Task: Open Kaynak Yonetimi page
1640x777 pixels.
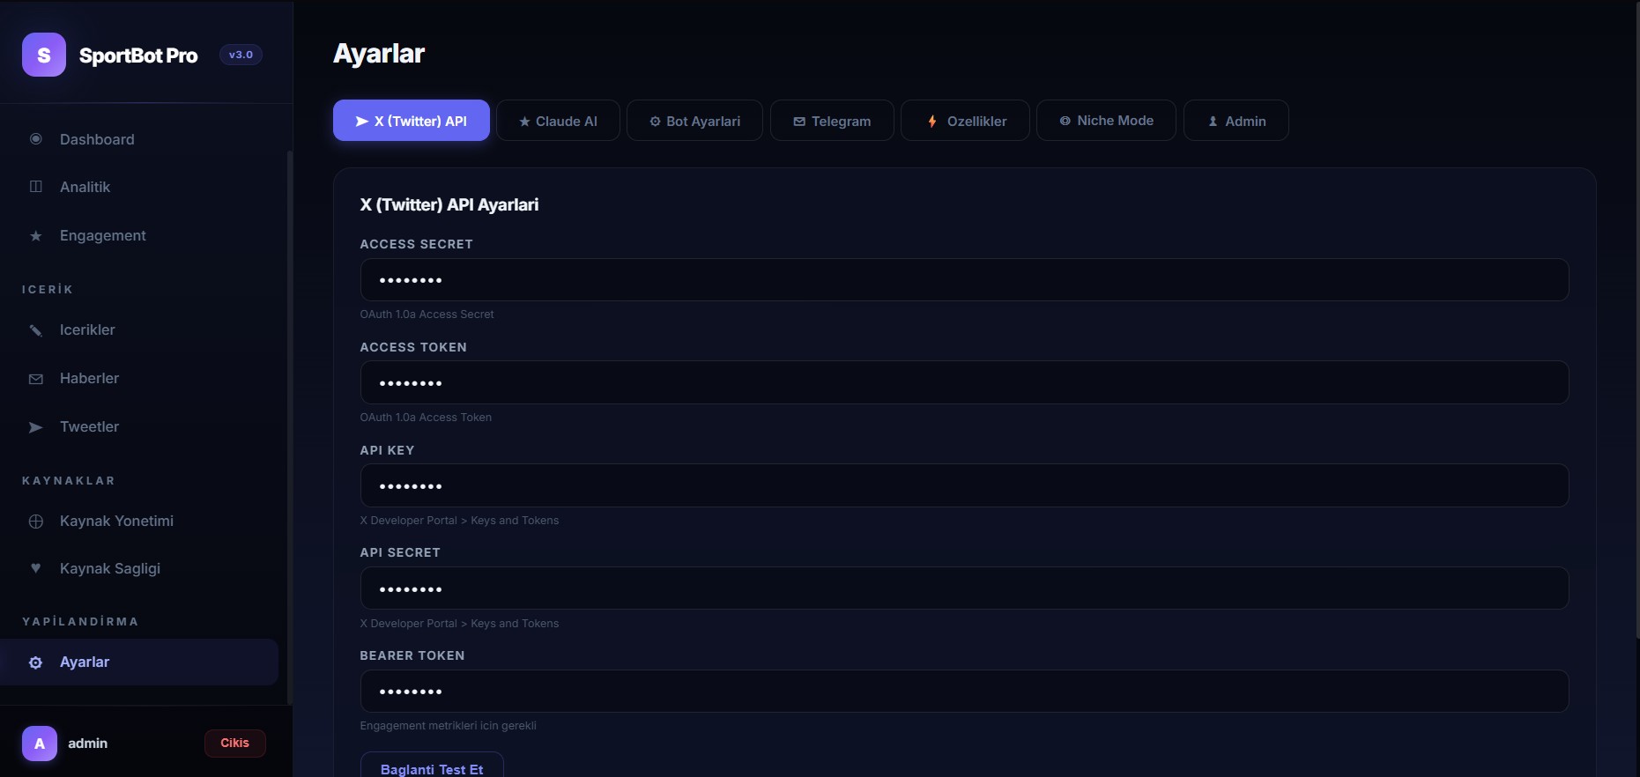Action: click(x=139, y=521)
